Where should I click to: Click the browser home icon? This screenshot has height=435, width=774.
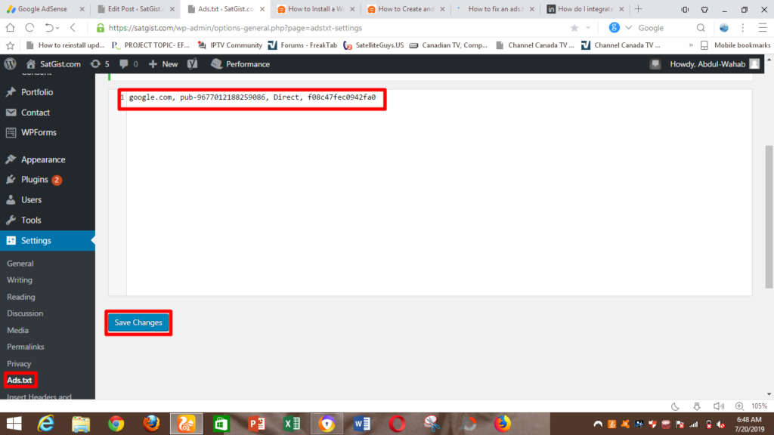(x=11, y=28)
